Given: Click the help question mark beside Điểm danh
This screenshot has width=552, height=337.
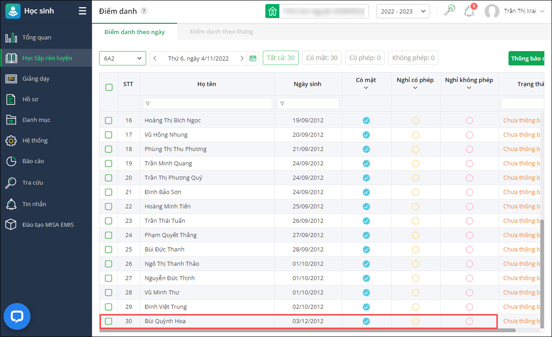Looking at the screenshot, I should click(143, 11).
